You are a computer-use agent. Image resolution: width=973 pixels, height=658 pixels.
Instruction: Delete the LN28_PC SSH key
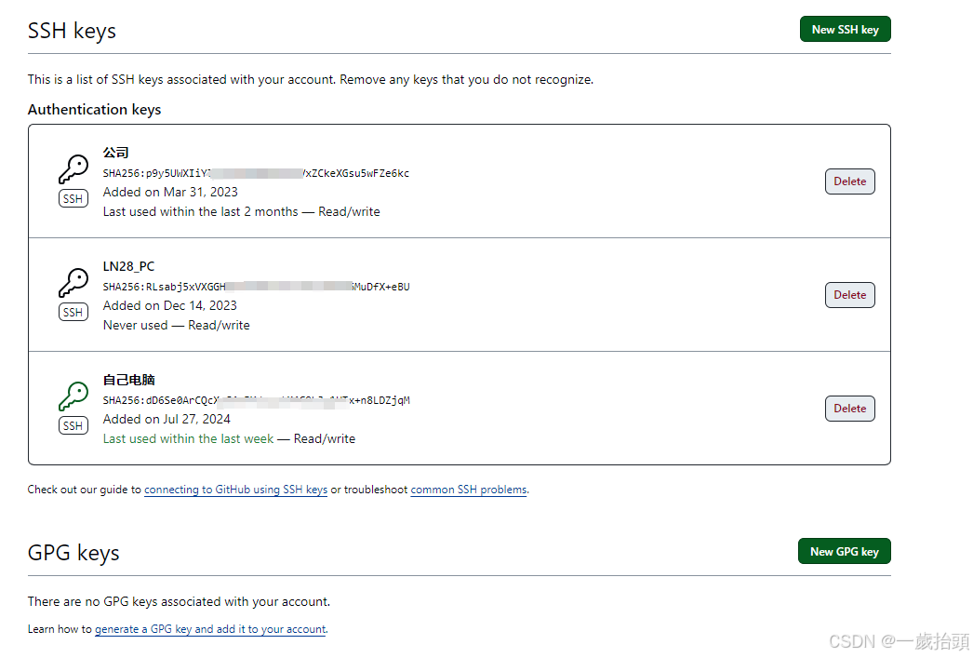[x=849, y=295]
